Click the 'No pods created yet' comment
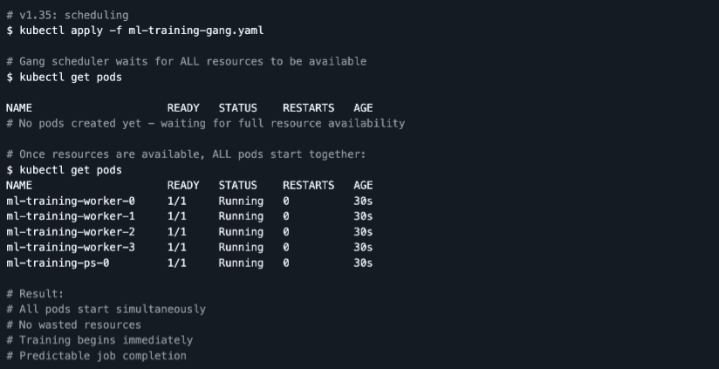The width and height of the screenshot is (719, 369). 205,123
